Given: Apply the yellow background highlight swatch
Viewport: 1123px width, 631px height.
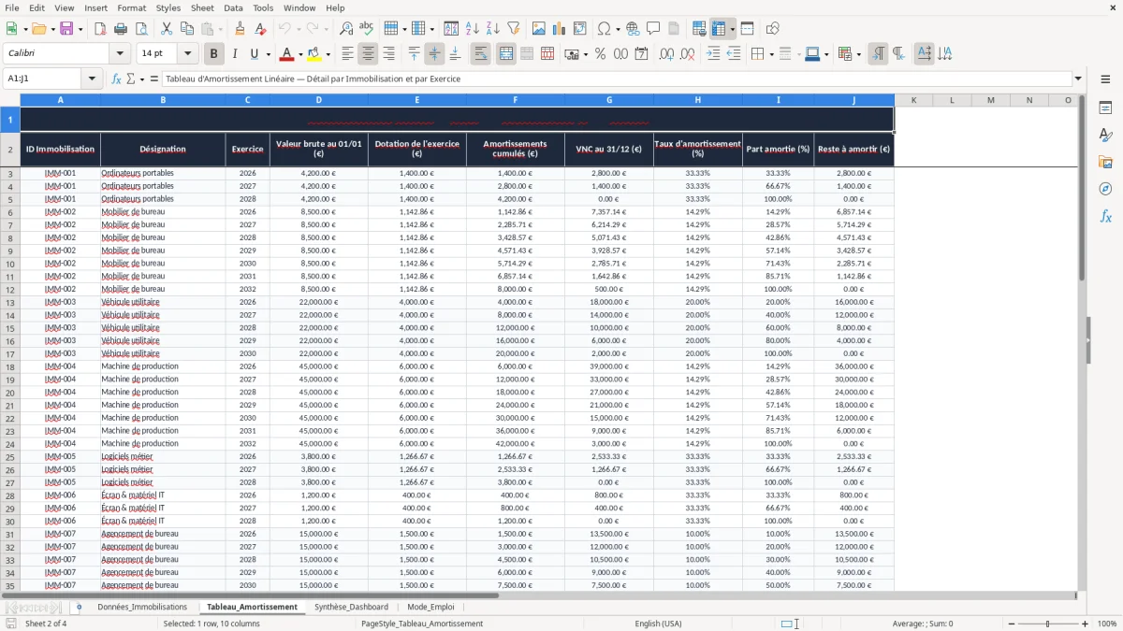Looking at the screenshot, I should point(314,54).
